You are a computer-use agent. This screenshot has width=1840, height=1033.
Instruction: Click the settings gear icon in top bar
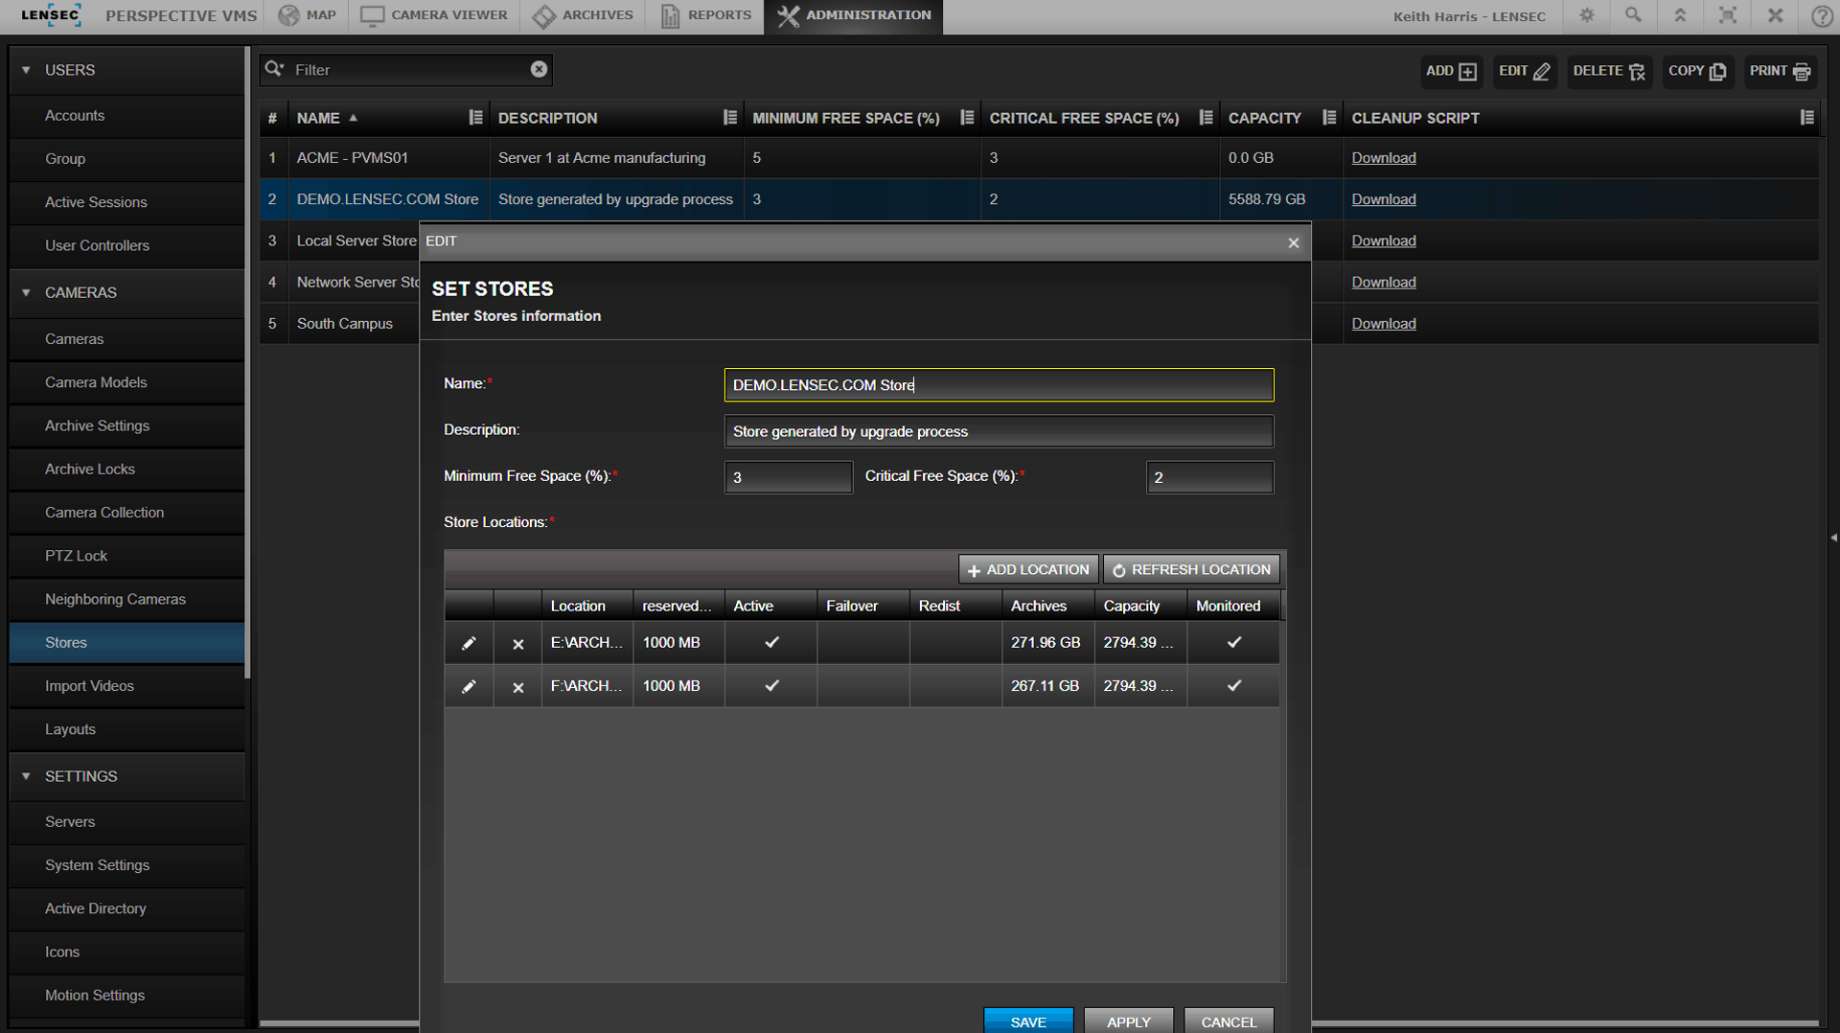[1587, 15]
